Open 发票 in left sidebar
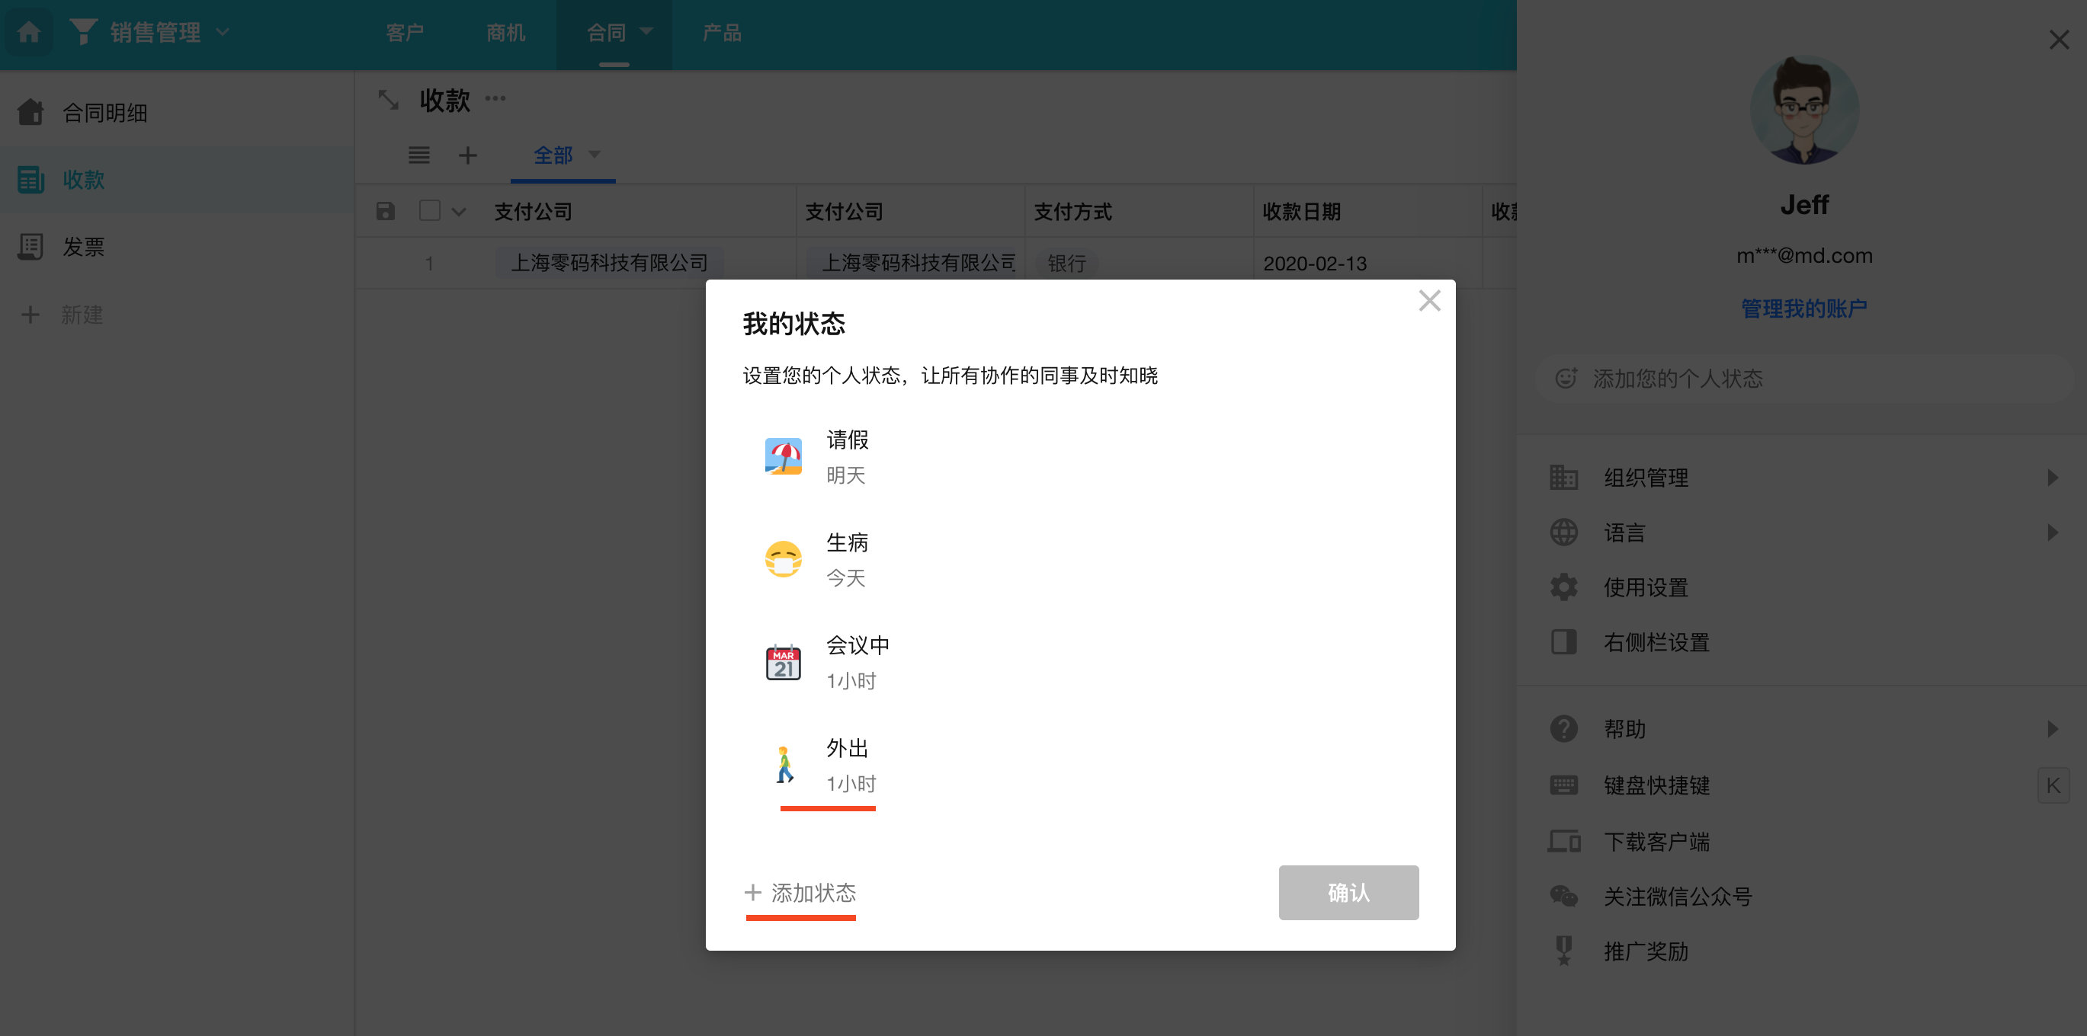 [83, 247]
